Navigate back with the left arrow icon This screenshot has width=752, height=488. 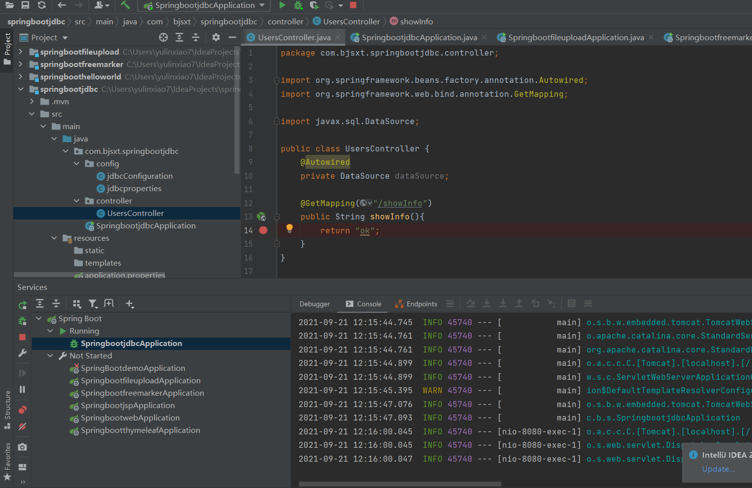(62, 5)
